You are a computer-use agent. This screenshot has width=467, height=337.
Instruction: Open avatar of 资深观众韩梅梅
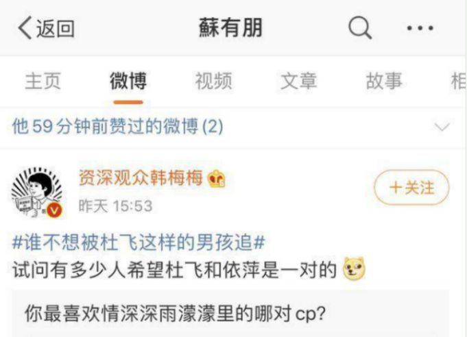[x=37, y=192]
